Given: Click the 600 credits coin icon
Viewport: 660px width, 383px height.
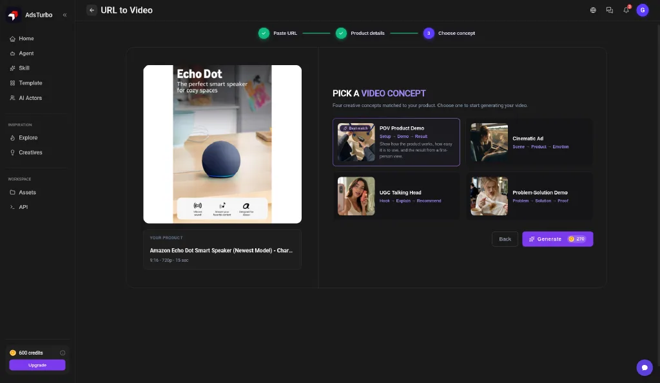Looking at the screenshot, I should (13, 353).
